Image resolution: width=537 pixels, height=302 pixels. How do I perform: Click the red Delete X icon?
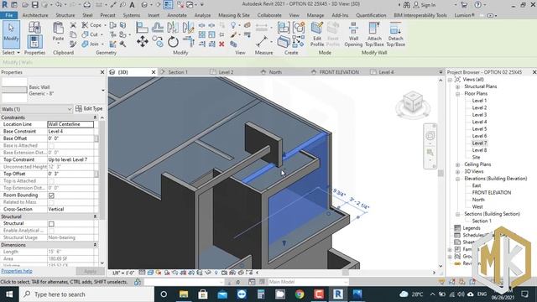(x=222, y=44)
